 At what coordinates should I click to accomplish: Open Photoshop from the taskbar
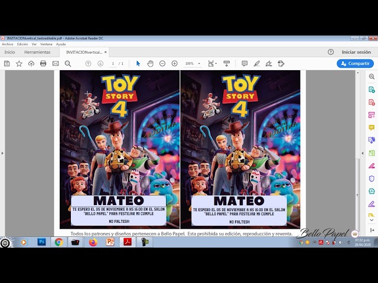[x=42, y=242]
